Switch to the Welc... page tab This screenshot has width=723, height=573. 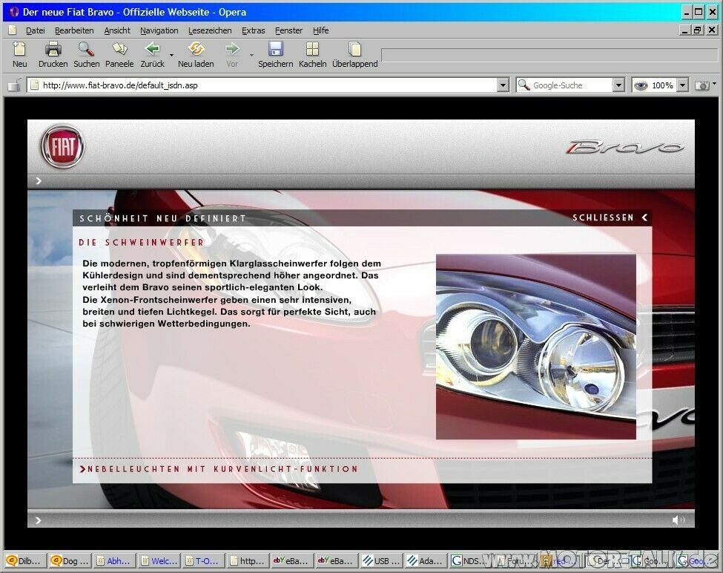[158, 561]
